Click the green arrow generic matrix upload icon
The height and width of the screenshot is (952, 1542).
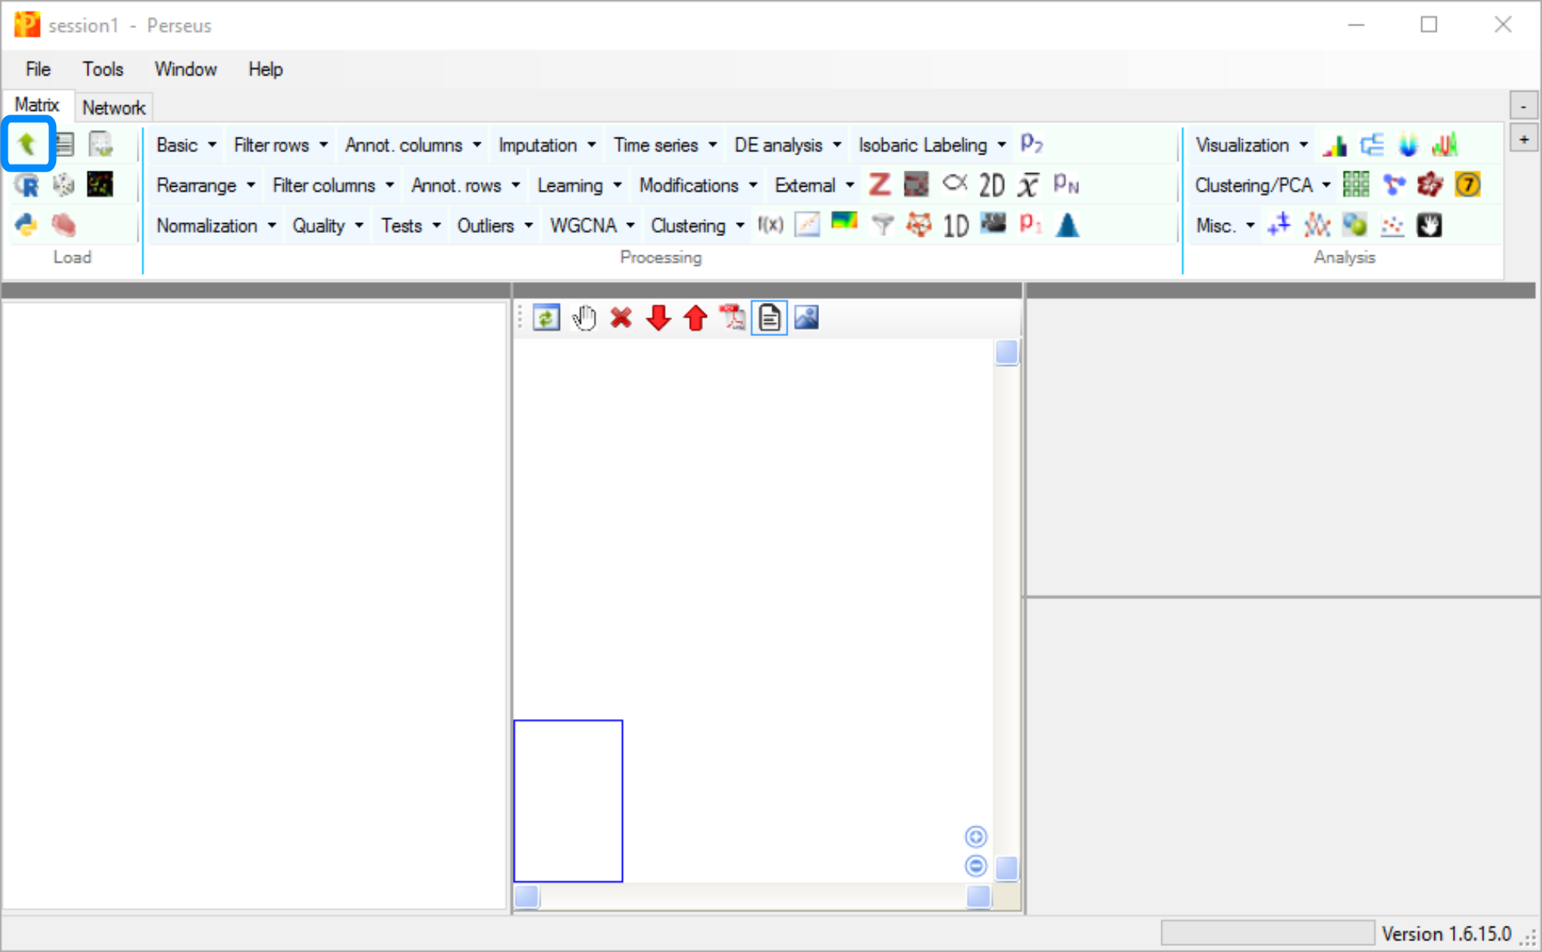(x=28, y=144)
